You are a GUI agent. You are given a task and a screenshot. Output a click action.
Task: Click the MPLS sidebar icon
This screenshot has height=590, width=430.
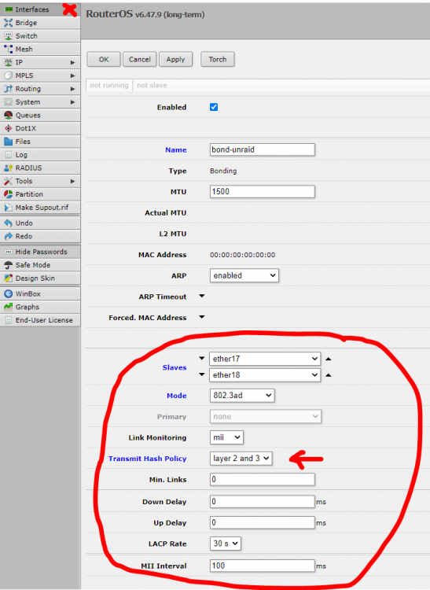[x=9, y=76]
